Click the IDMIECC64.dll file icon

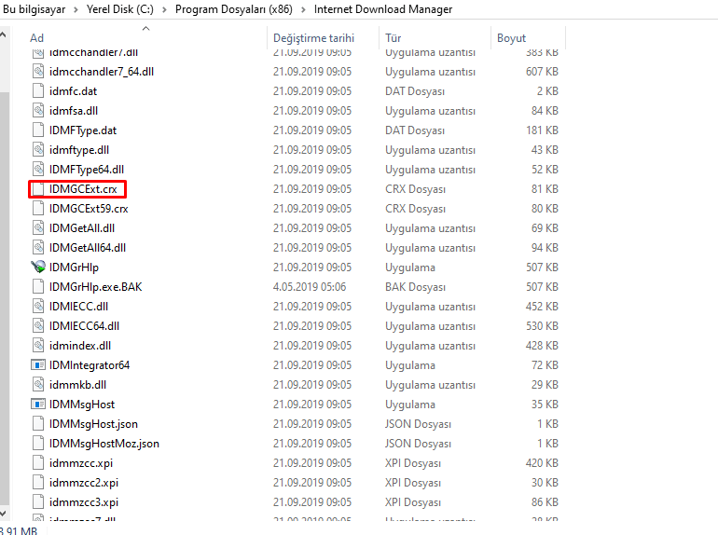38,326
